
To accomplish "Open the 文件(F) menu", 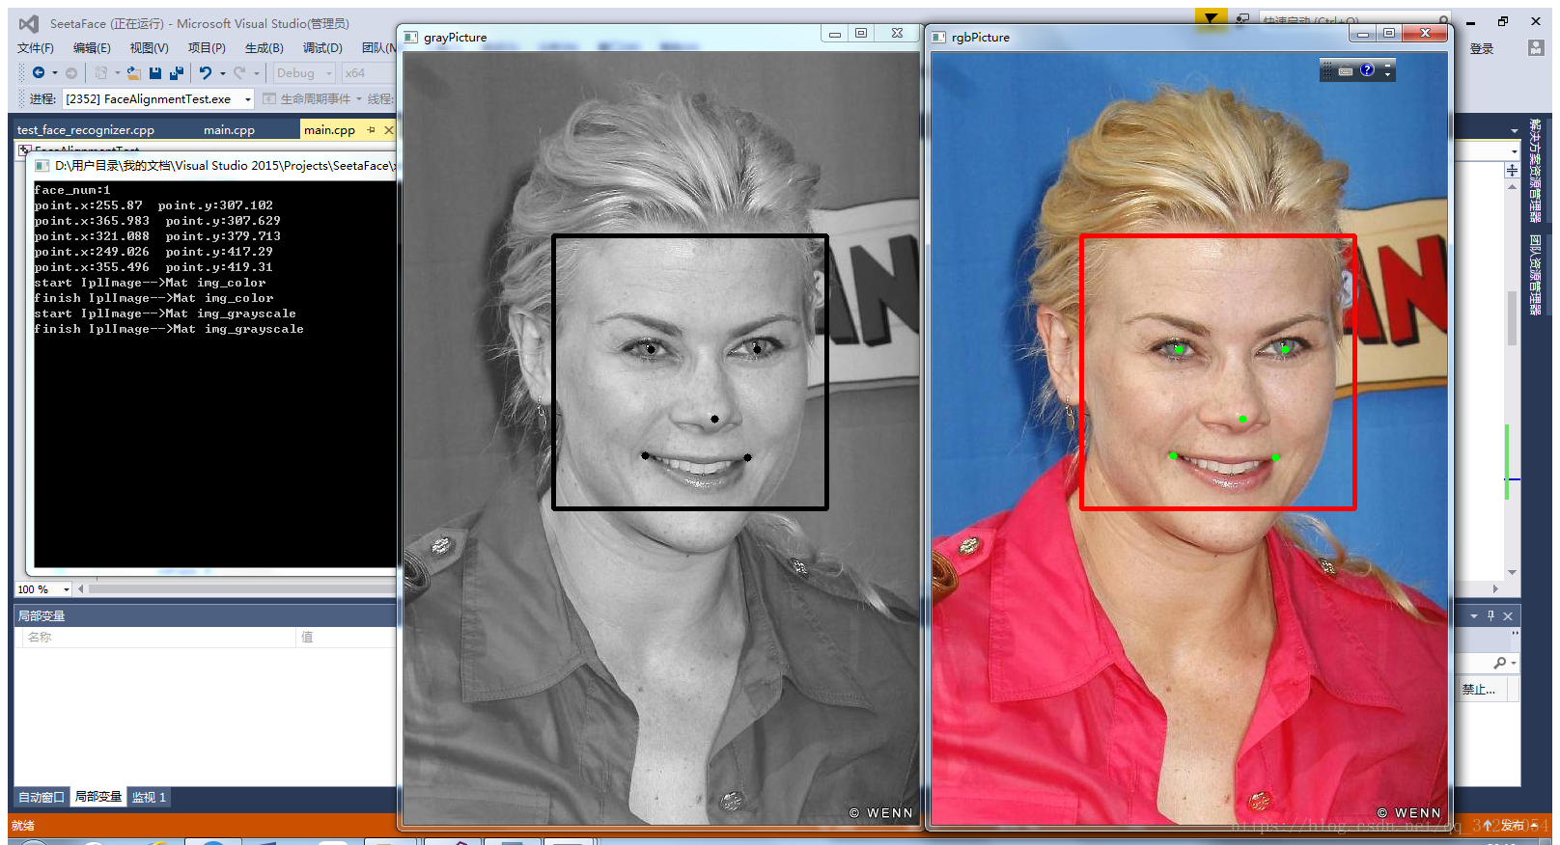I will tap(36, 47).
